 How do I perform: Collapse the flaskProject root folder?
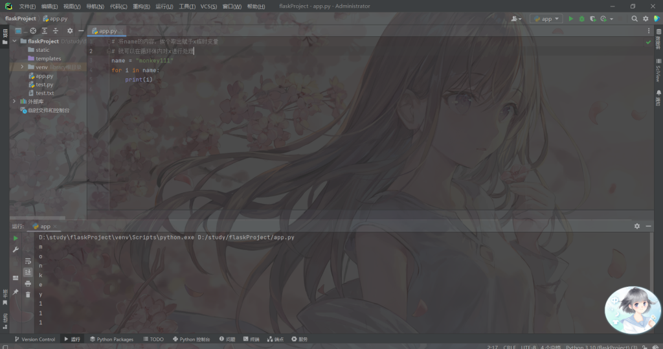[x=14, y=41]
